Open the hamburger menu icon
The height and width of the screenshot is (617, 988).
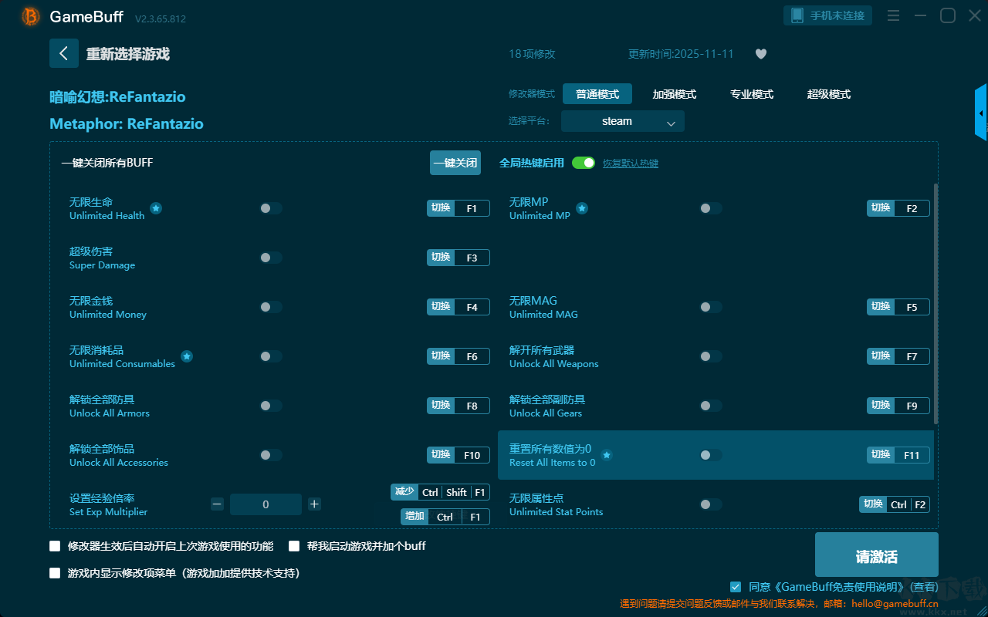pos(893,15)
